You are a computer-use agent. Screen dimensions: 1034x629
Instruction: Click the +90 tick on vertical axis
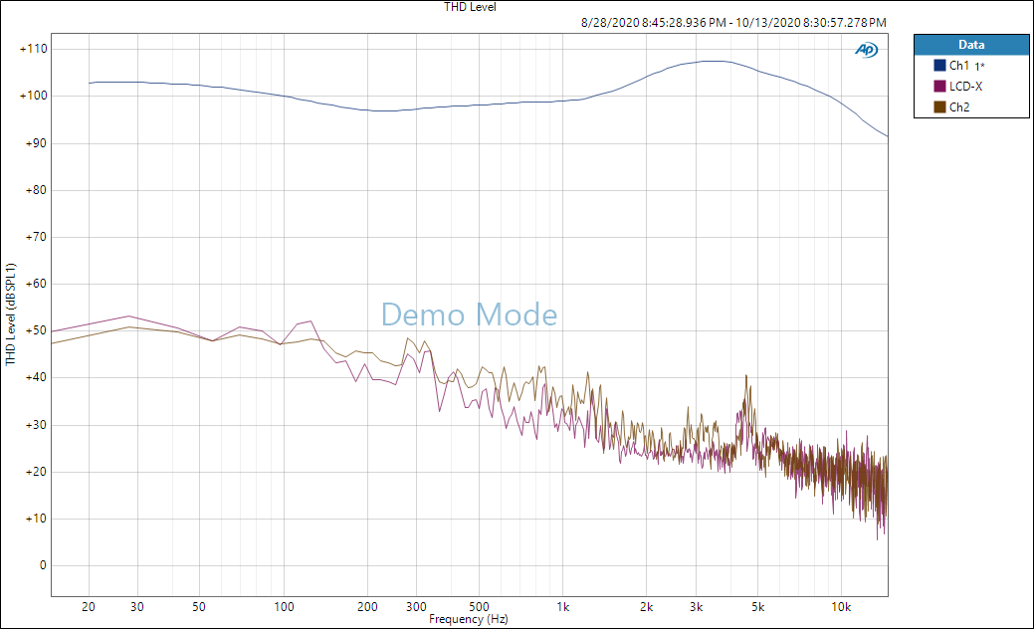[x=36, y=143]
